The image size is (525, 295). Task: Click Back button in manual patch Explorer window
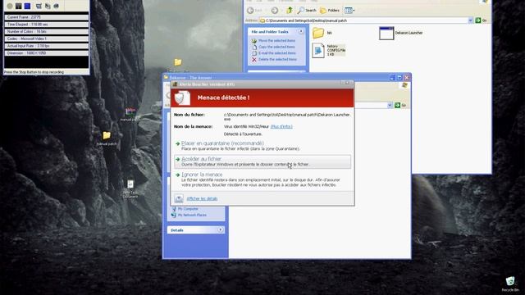point(255,11)
